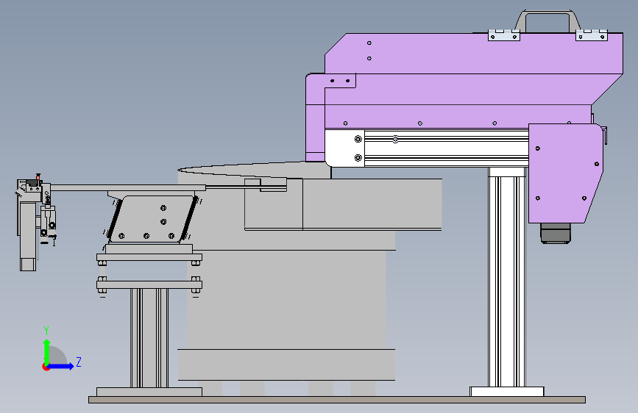
Task: Select the purple motor cover panel on the right
Action: pyautogui.click(x=565, y=173)
